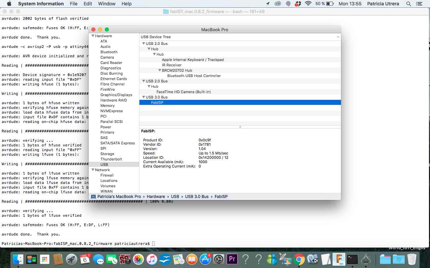Select Thunderbolt in the sidebar
This screenshot has height=268, width=430.
pyautogui.click(x=111, y=159)
